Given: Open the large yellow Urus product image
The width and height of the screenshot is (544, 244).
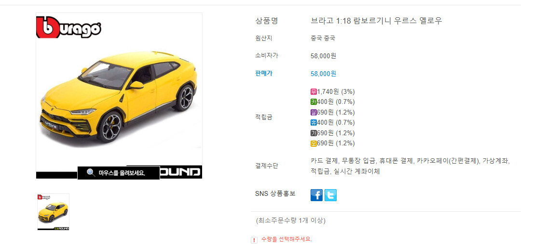Looking at the screenshot, I should tap(119, 96).
